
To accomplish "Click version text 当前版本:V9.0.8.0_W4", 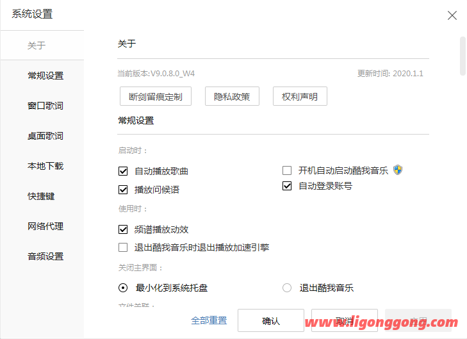I will [156, 74].
